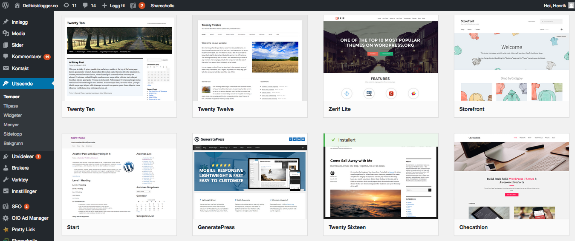Viewport: 575px width, 241px height.
Task: Open Tilpass customizer link
Action: pos(11,106)
